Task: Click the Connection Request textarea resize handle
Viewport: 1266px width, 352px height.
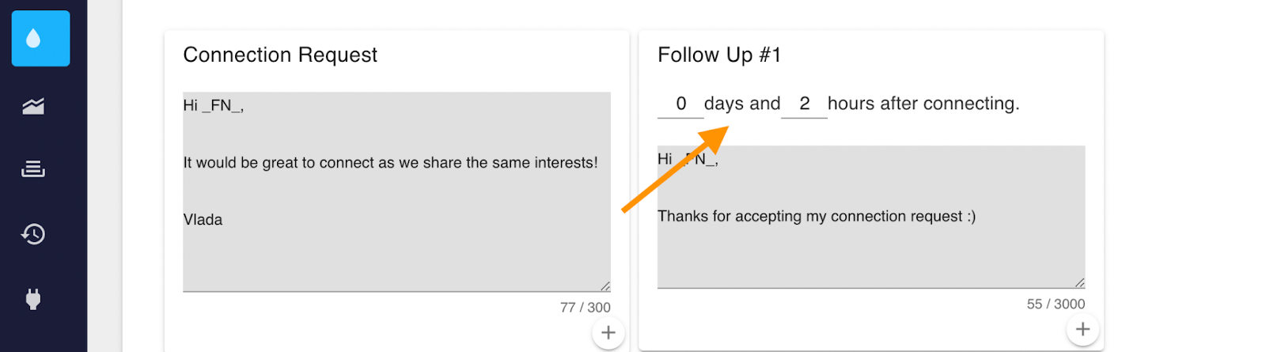Action: point(605,286)
